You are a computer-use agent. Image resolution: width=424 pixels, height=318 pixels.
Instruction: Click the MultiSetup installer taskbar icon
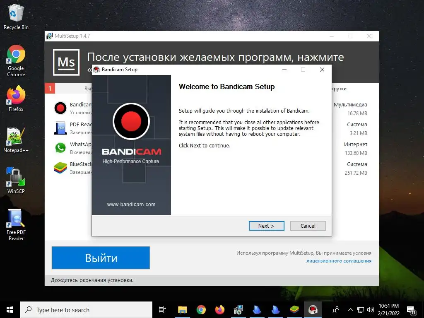(x=238, y=310)
